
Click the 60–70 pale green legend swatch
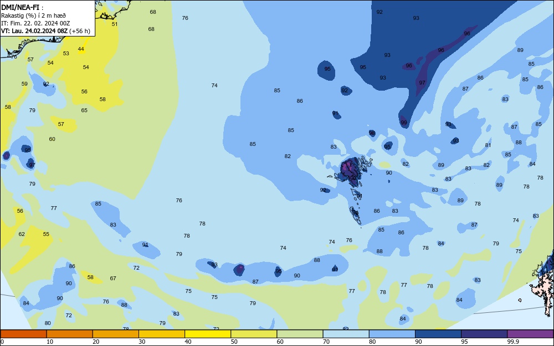[x=300, y=334]
